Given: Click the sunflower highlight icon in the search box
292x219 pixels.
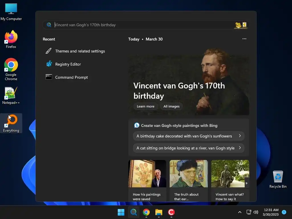Looking at the screenshot, I should pos(241,25).
